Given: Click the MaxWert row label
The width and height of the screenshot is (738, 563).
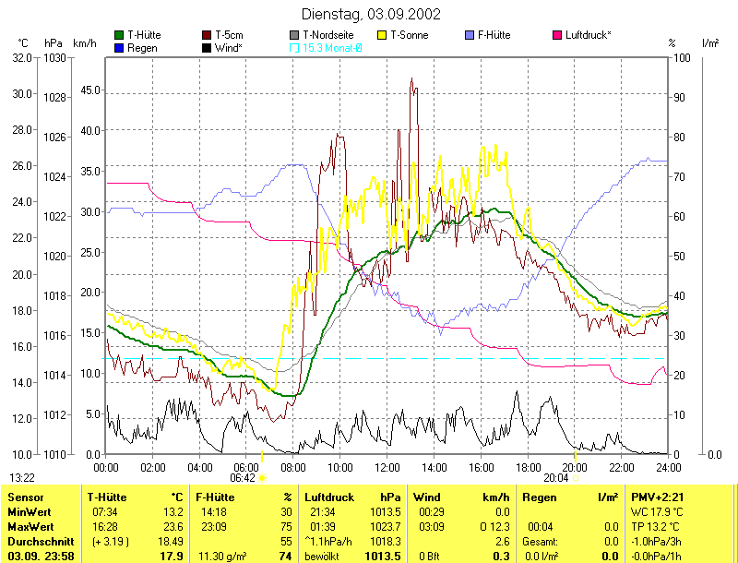Looking at the screenshot, I should click(30, 527).
